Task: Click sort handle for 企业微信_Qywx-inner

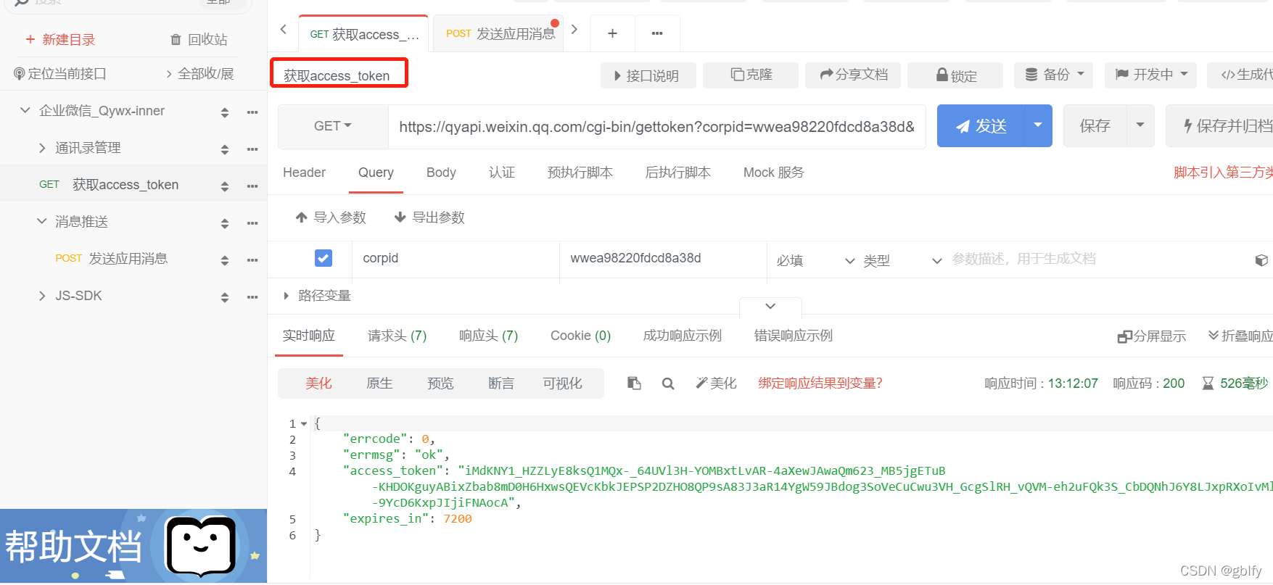Action: coord(225,112)
